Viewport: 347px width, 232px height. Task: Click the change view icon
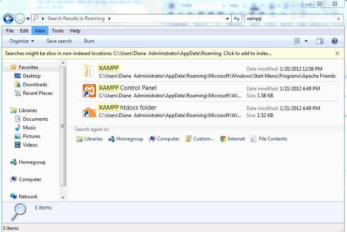tap(297, 41)
